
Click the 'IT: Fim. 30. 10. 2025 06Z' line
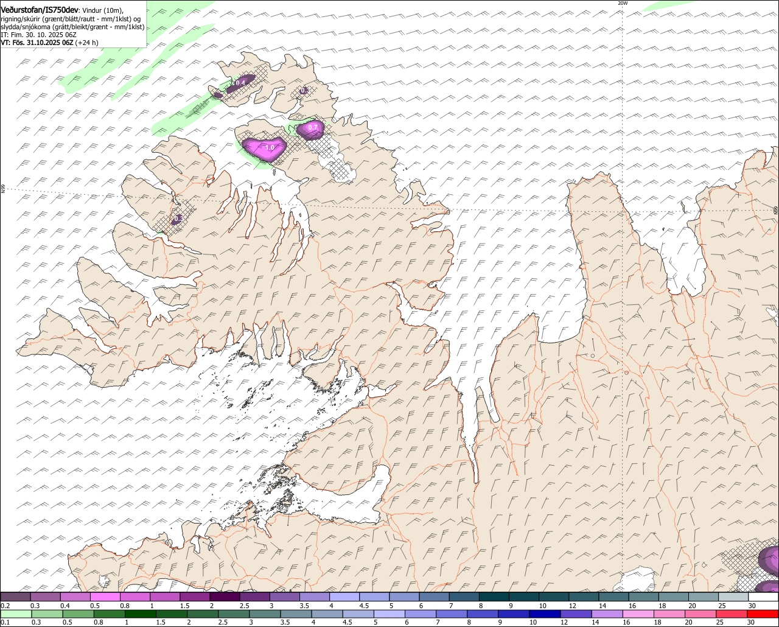tap(38, 35)
